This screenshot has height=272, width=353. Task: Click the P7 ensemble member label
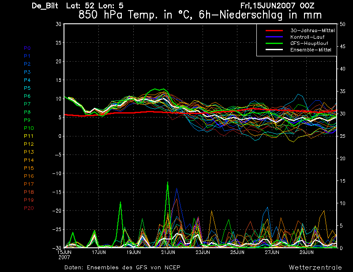(27, 104)
